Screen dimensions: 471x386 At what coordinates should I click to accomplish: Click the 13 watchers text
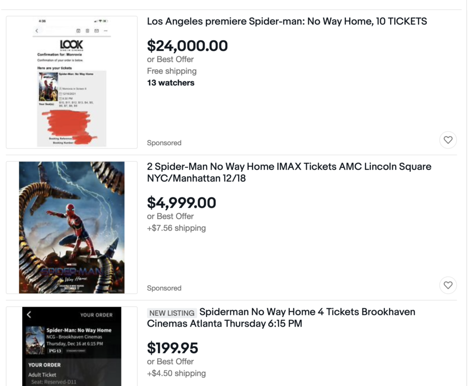[171, 83]
